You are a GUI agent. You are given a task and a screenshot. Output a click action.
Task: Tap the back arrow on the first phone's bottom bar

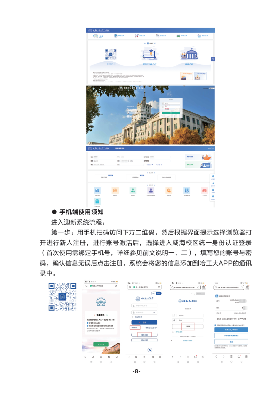85,357
